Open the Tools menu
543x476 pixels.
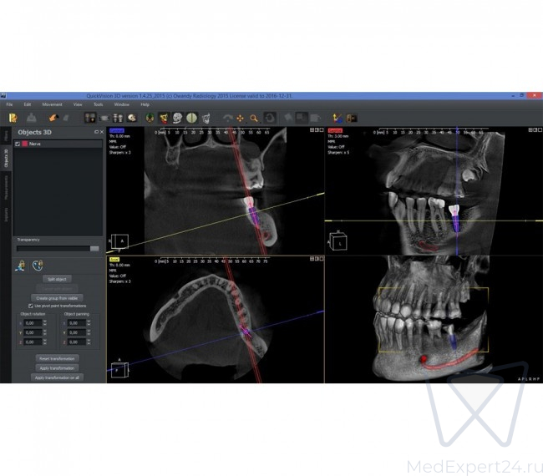99,104
